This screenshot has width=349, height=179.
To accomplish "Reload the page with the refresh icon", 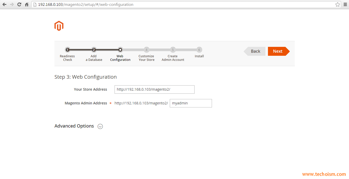I will coord(19,5).
